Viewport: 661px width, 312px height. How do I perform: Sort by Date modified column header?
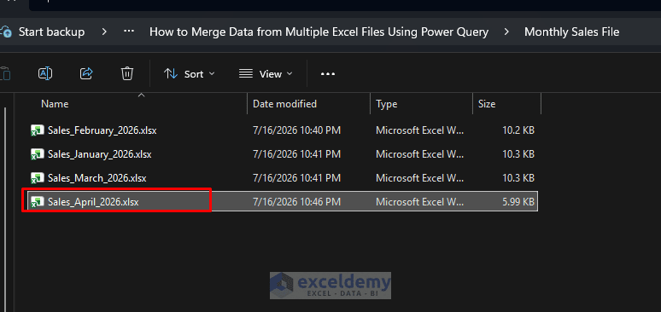coord(284,104)
